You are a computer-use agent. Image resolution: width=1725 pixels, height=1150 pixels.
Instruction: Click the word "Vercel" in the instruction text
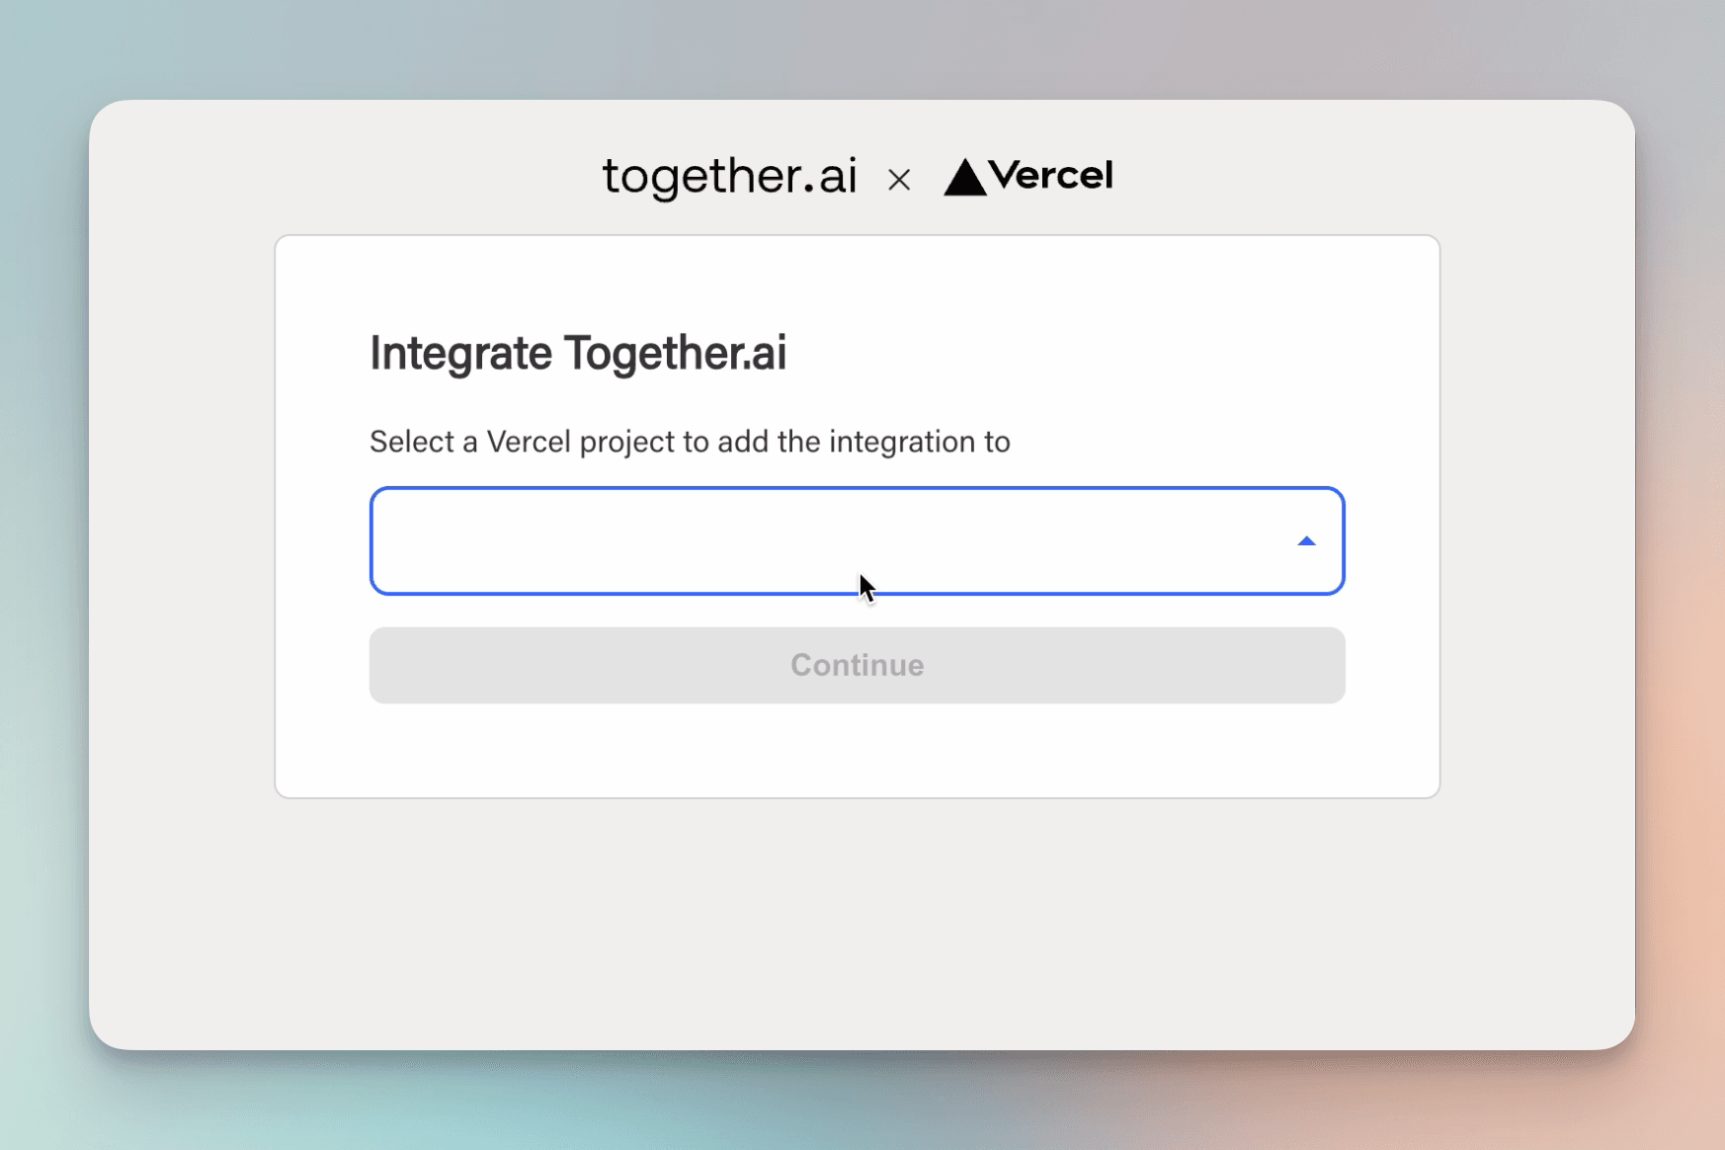529,442
